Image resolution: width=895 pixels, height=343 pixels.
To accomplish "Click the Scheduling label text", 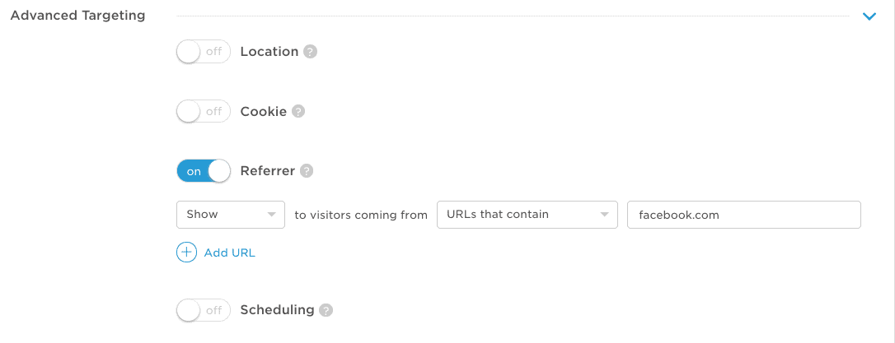I will [x=278, y=310].
